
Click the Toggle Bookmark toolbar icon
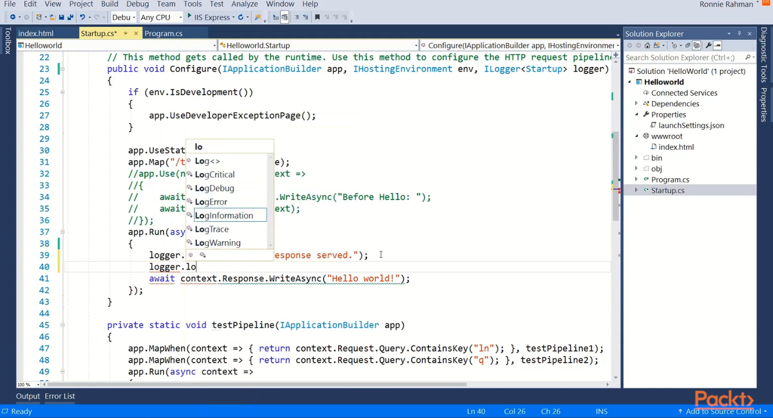pyautogui.click(x=317, y=17)
